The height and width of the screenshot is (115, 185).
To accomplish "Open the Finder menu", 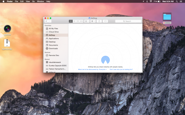I will coord(10,1).
